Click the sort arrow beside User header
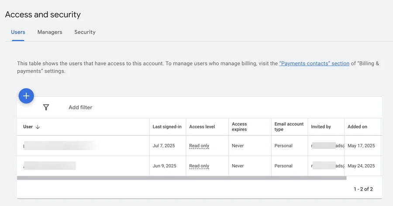 [x=38, y=127]
